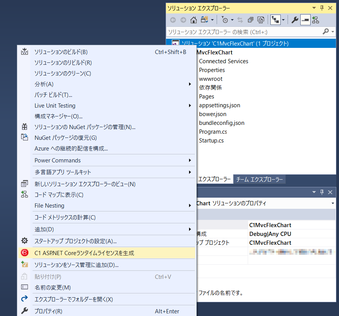Choose バッチ ビルド(T)... item
This screenshot has width=339, height=316.
click(107, 95)
